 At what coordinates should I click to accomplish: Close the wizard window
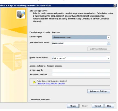115,5
